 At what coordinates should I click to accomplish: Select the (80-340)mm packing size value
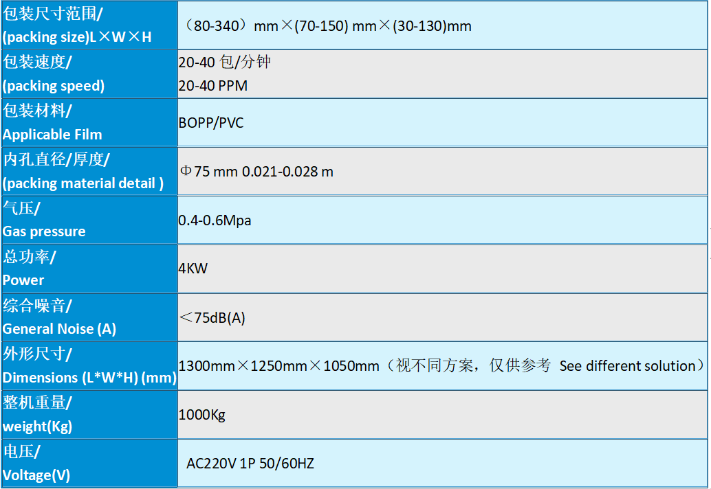328,26
